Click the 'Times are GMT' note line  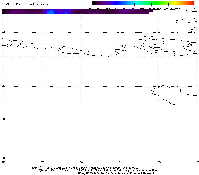pos(85,168)
